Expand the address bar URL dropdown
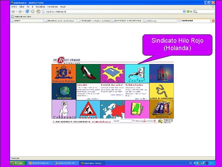This screenshot has width=222, height=167. pyautogui.click(x=184, y=11)
